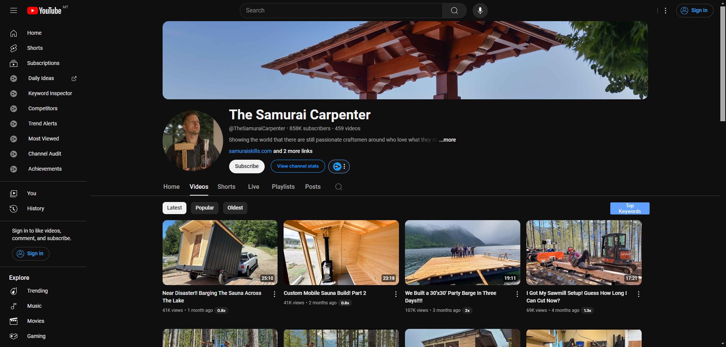Open options menu for Sawmill Setup video
726x347 pixels.
click(638, 294)
